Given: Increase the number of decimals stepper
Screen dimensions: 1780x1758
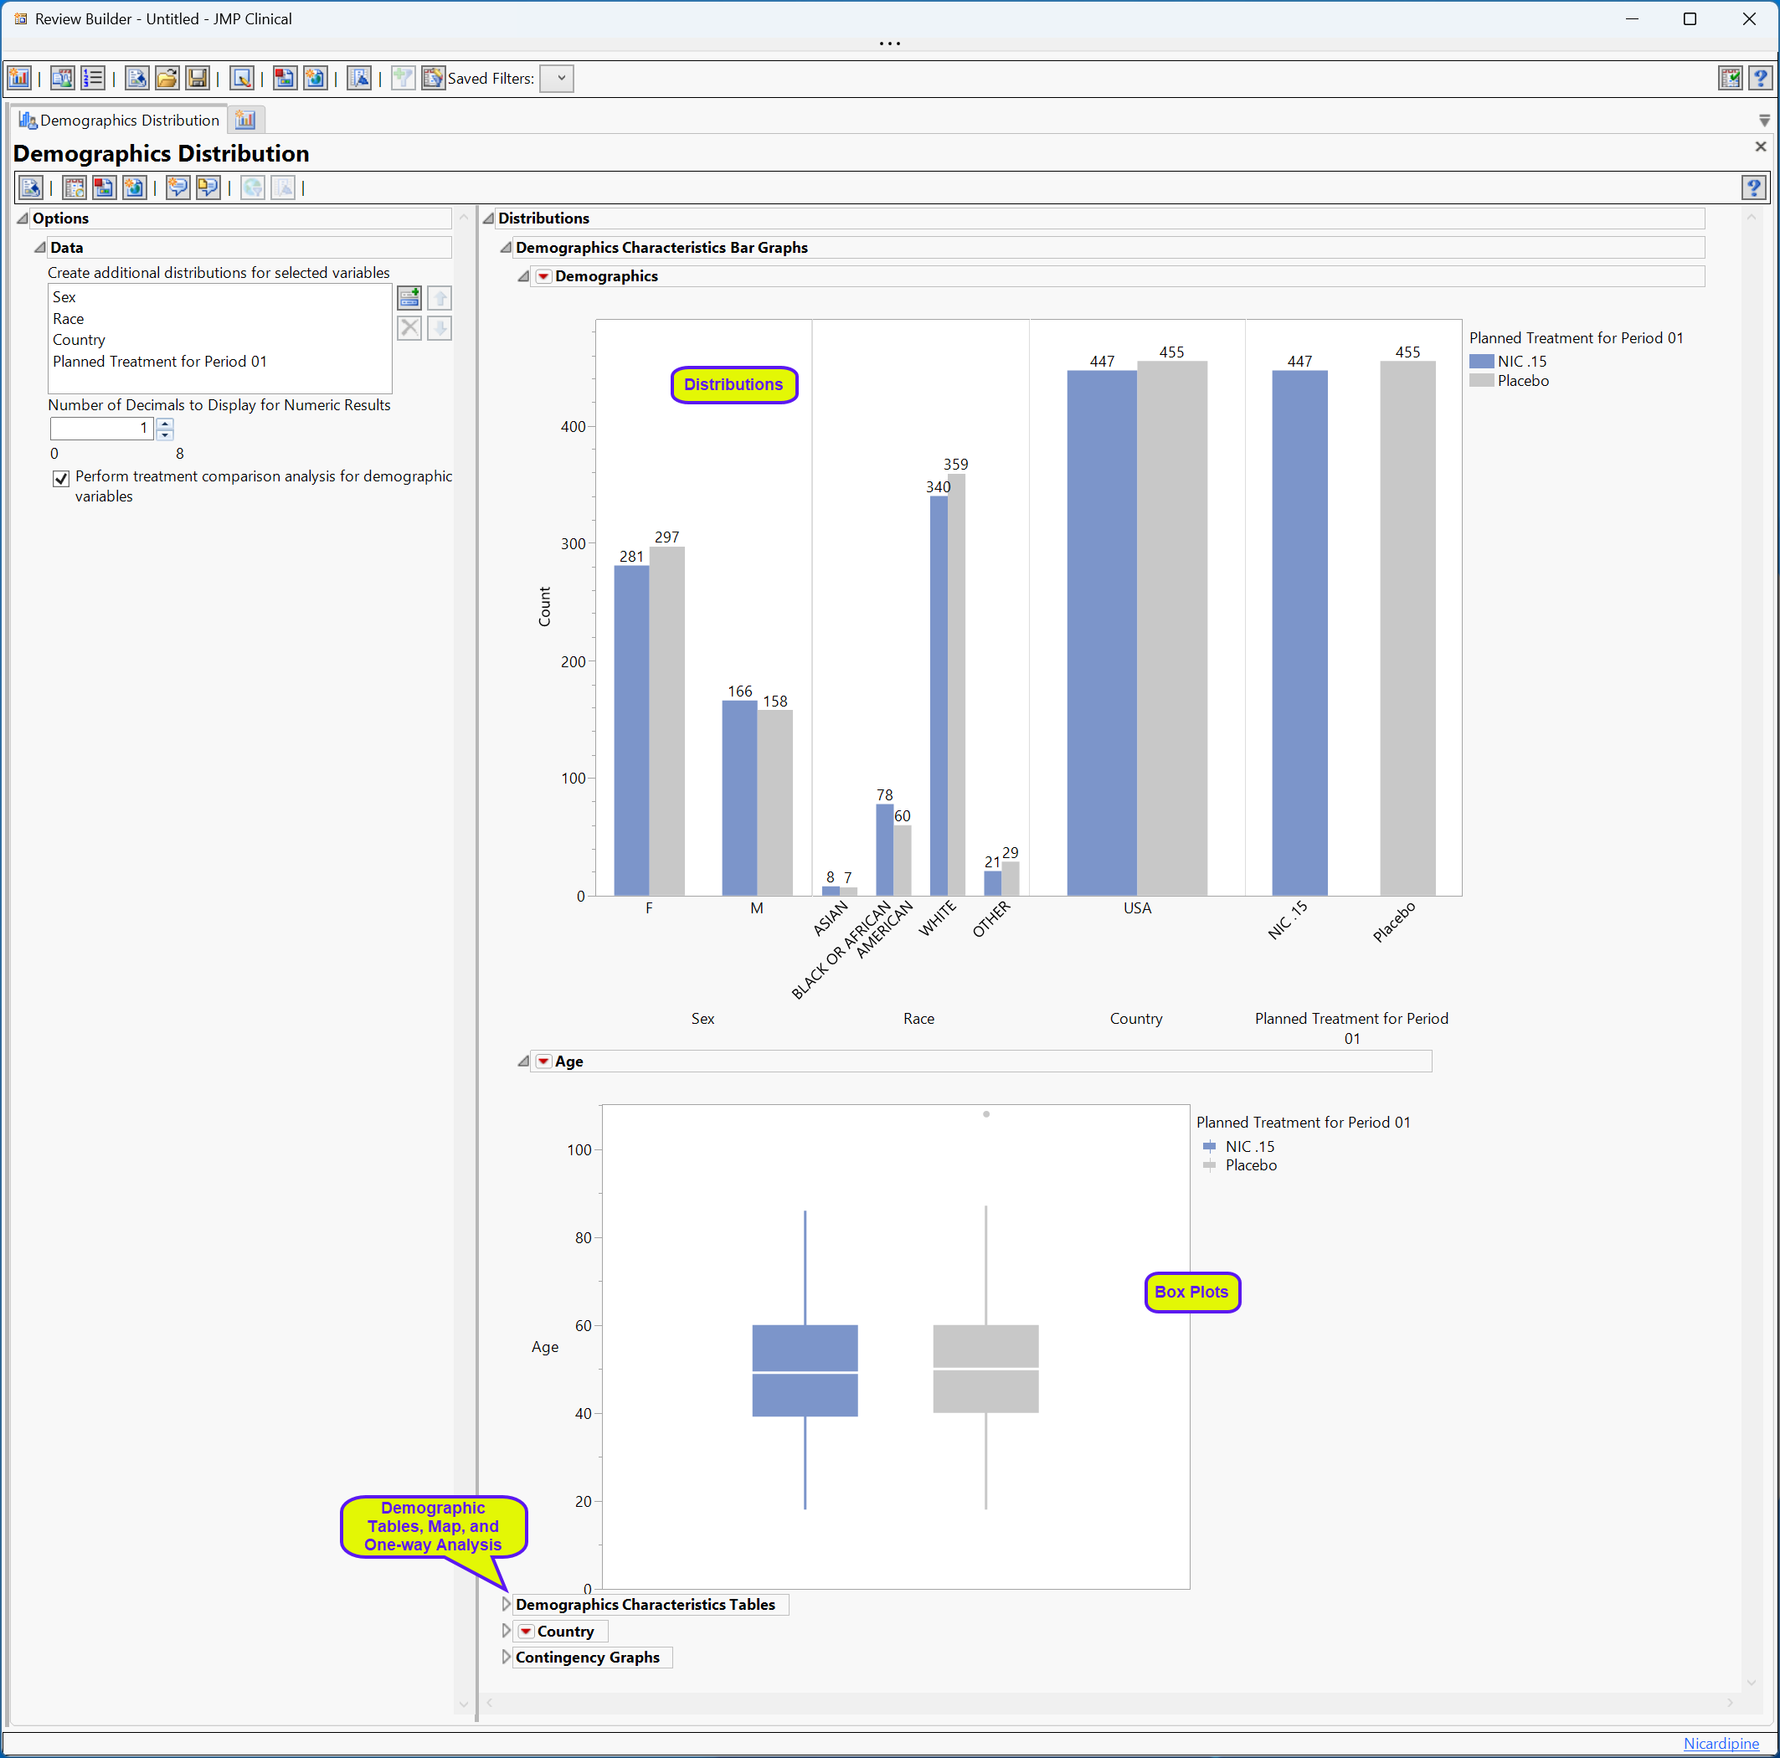Looking at the screenshot, I should click(165, 423).
